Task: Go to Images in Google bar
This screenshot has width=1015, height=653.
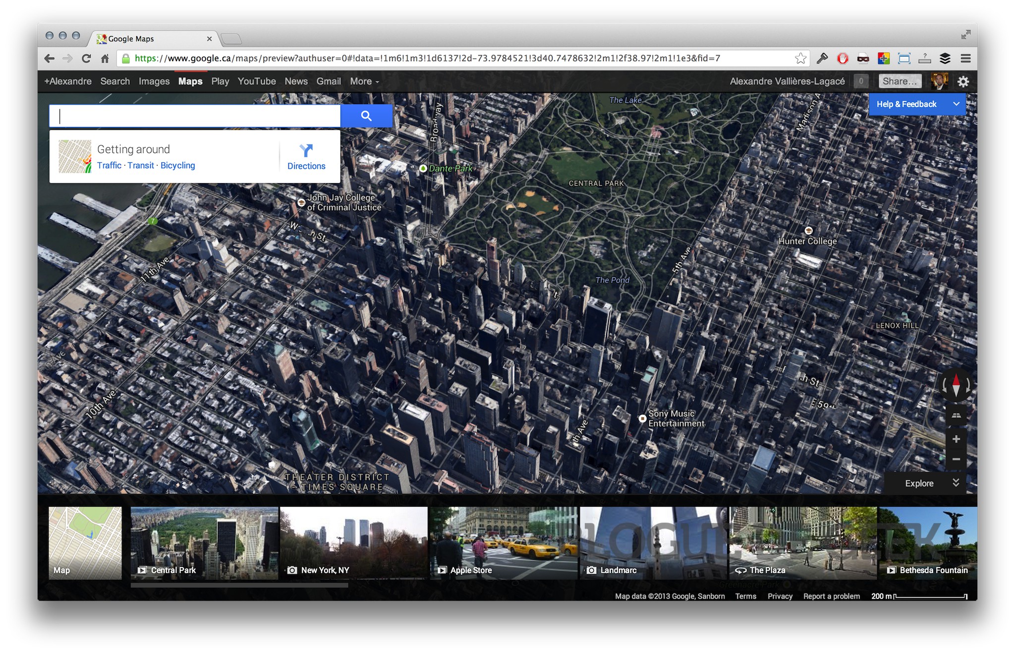Action: [x=154, y=81]
